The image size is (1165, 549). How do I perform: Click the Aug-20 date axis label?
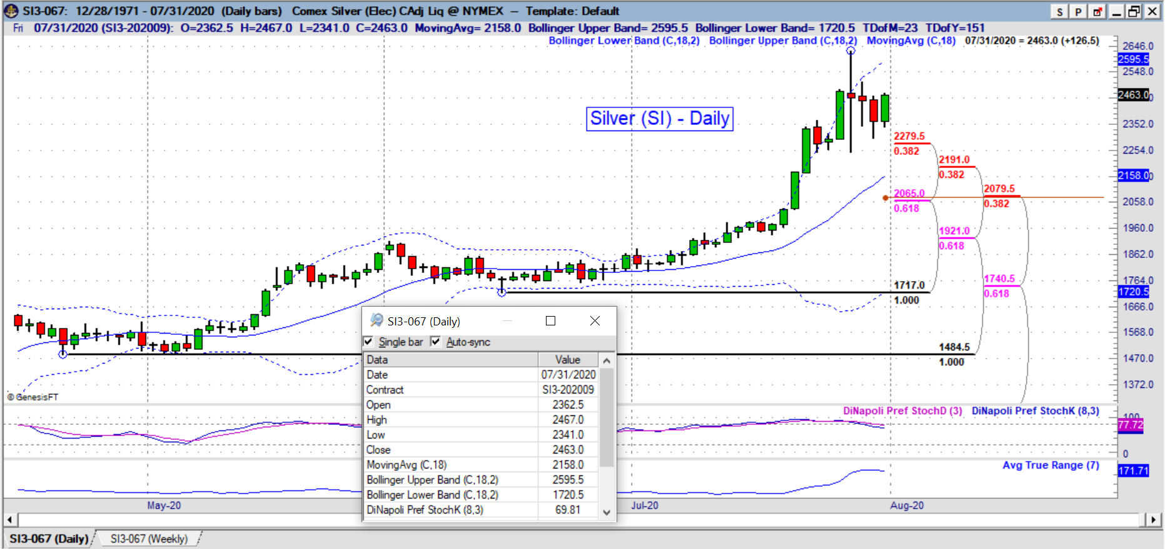point(907,505)
